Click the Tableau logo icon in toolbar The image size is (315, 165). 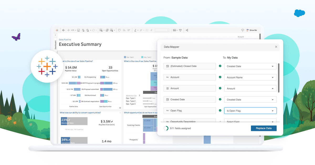pos(57,30)
